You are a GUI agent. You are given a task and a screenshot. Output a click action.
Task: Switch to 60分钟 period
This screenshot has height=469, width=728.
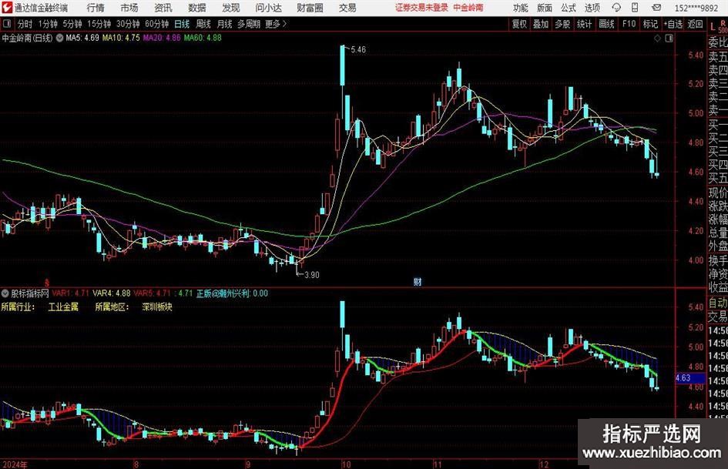[x=157, y=24]
